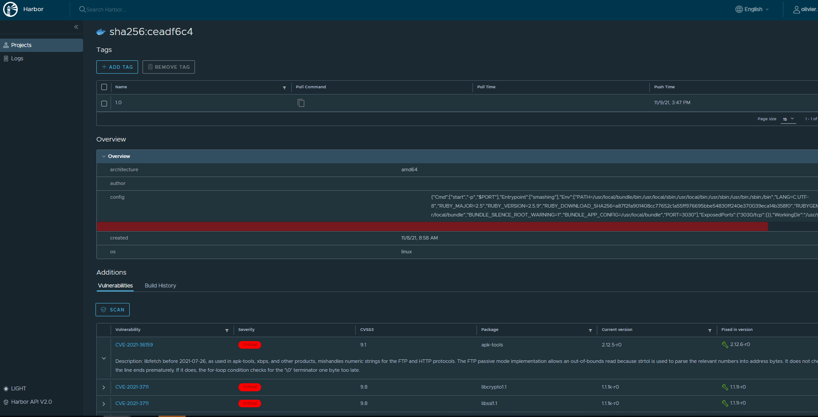Collapse CVE-2021-36159 description row
This screenshot has width=818, height=417.
tap(104, 358)
